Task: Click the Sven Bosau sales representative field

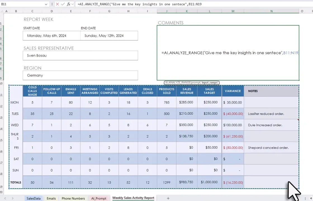Action: point(80,56)
